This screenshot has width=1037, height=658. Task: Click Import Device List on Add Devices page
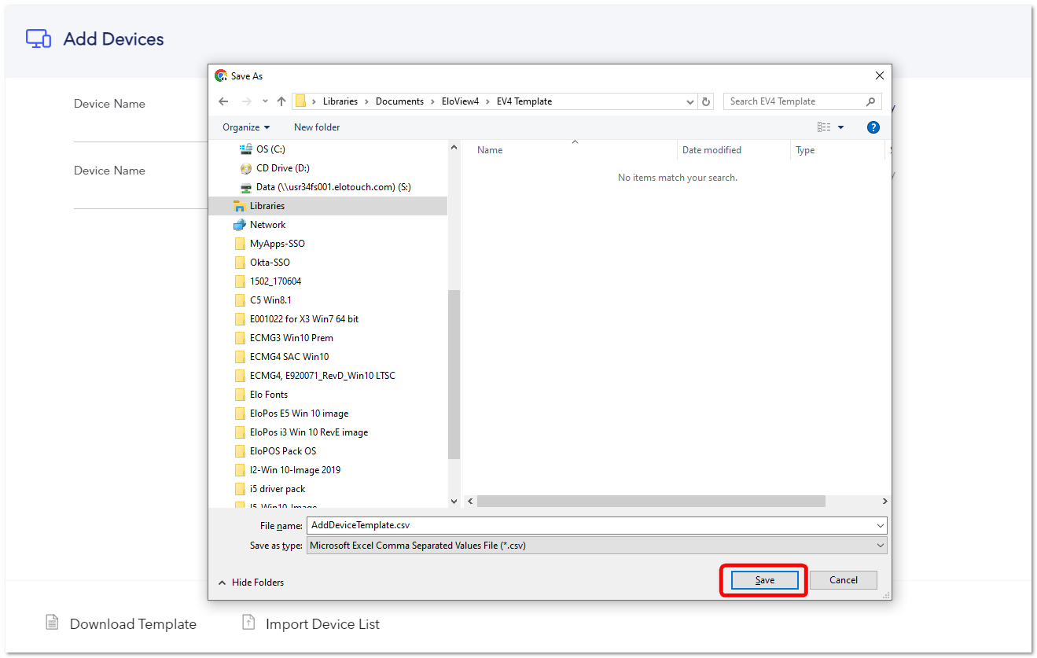point(322,624)
